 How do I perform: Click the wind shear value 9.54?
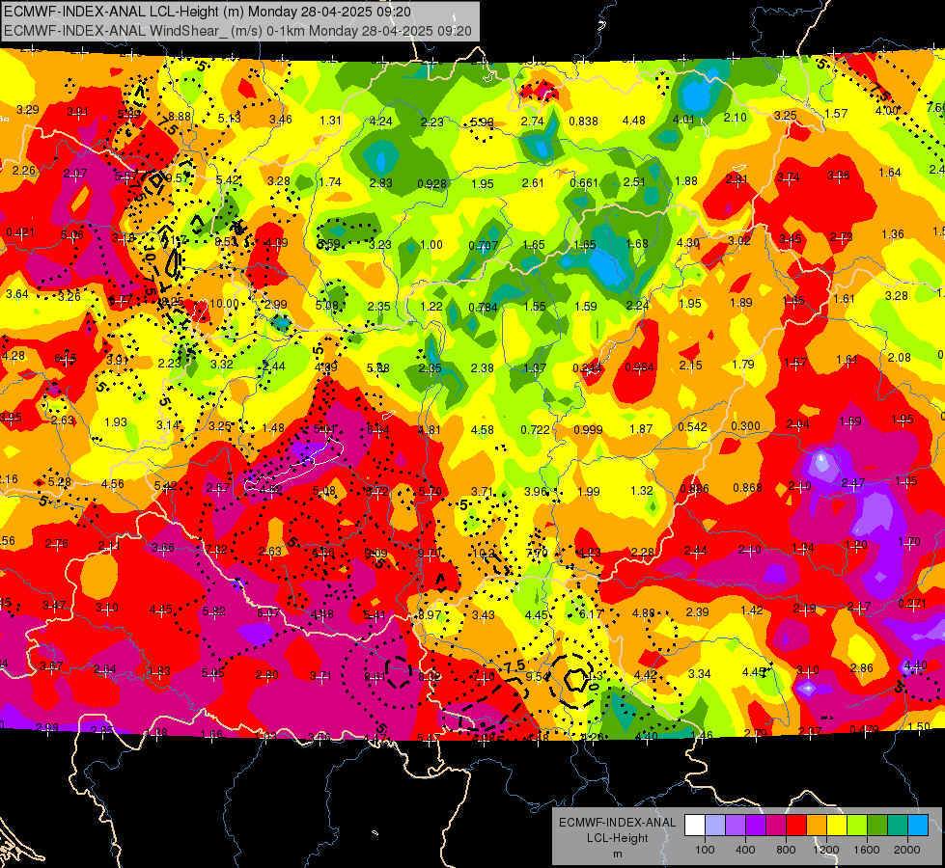[x=538, y=676]
